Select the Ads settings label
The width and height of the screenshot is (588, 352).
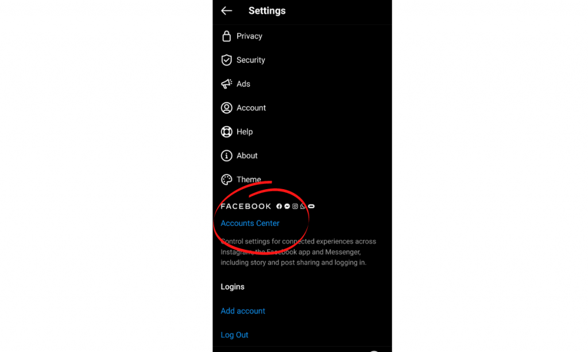click(x=243, y=84)
